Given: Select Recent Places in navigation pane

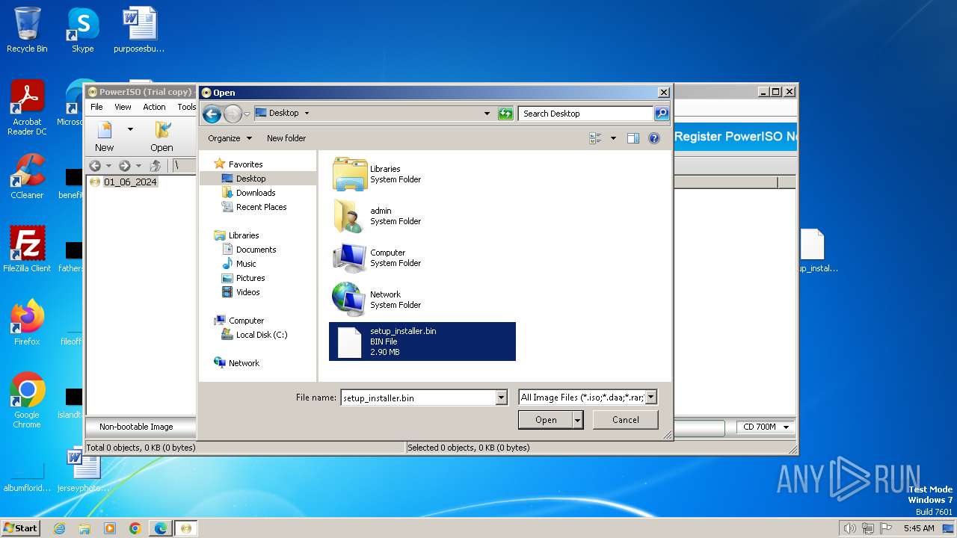Looking at the screenshot, I should point(261,207).
